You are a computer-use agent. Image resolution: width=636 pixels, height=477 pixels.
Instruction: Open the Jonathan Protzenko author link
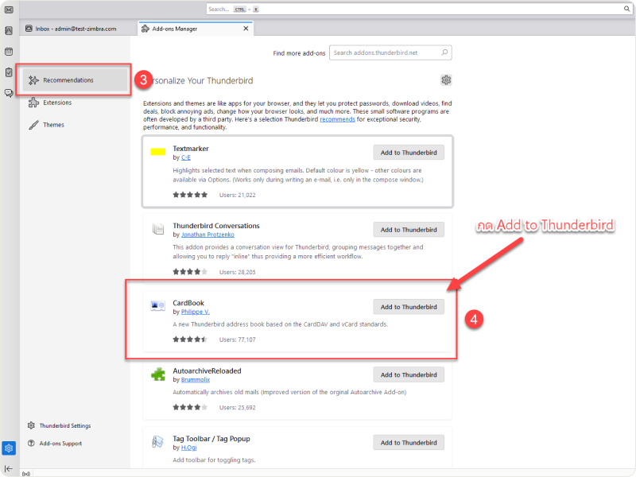(x=207, y=235)
